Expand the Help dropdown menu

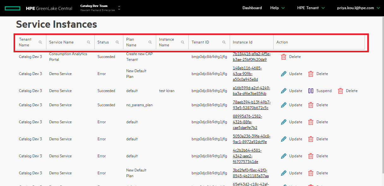[277, 8]
